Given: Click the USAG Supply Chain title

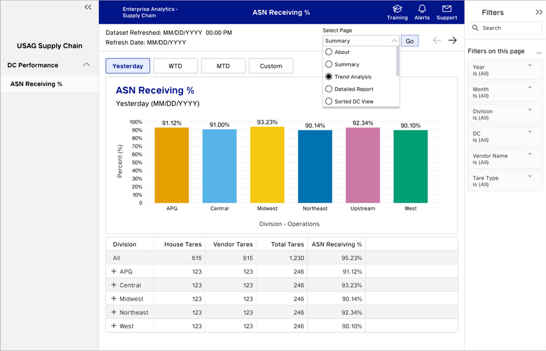Looking at the screenshot, I should (50, 46).
